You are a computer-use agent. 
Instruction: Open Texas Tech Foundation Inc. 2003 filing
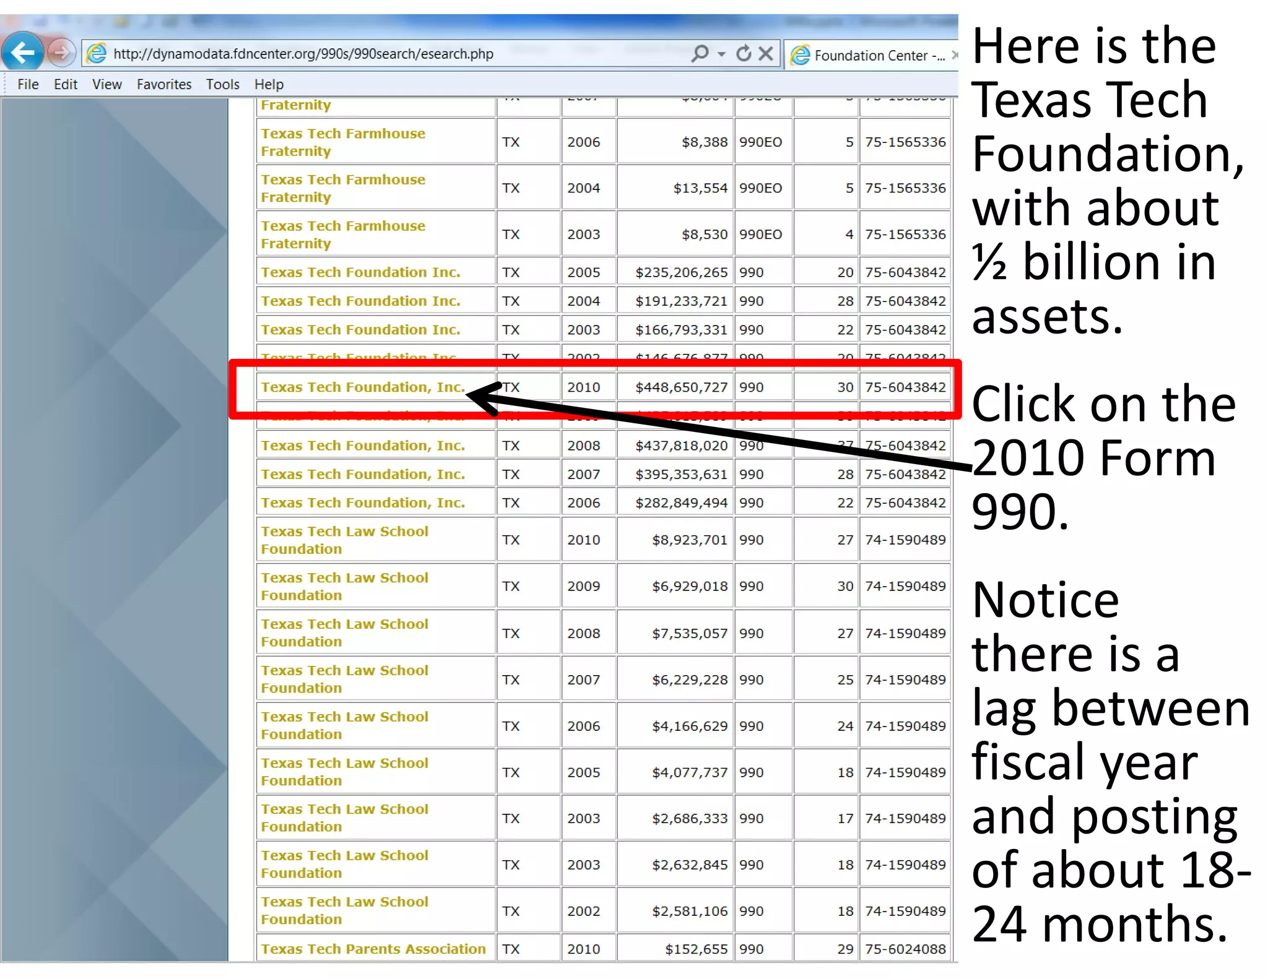coord(360,330)
